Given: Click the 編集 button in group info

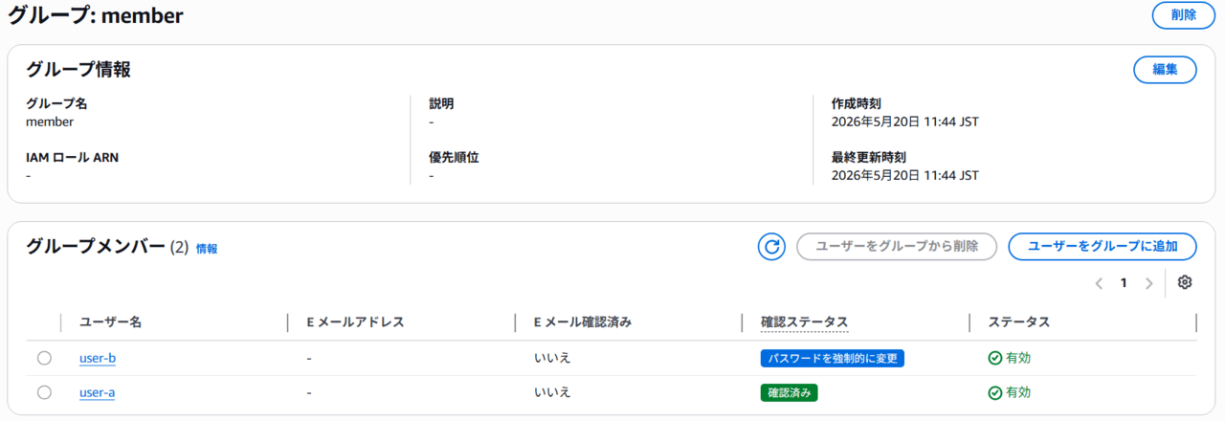Looking at the screenshot, I should tap(1165, 70).
